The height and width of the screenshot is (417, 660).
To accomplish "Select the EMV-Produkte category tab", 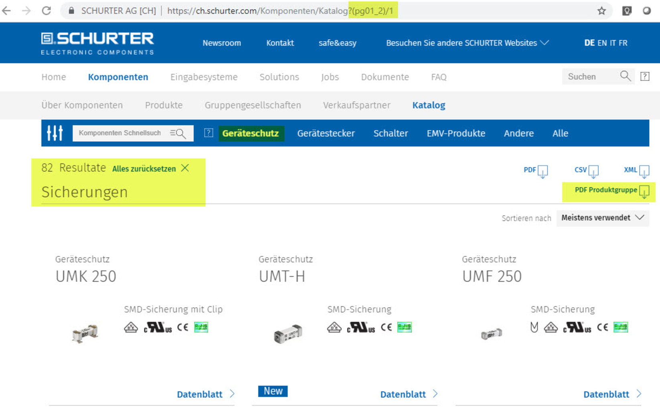I will (x=456, y=133).
